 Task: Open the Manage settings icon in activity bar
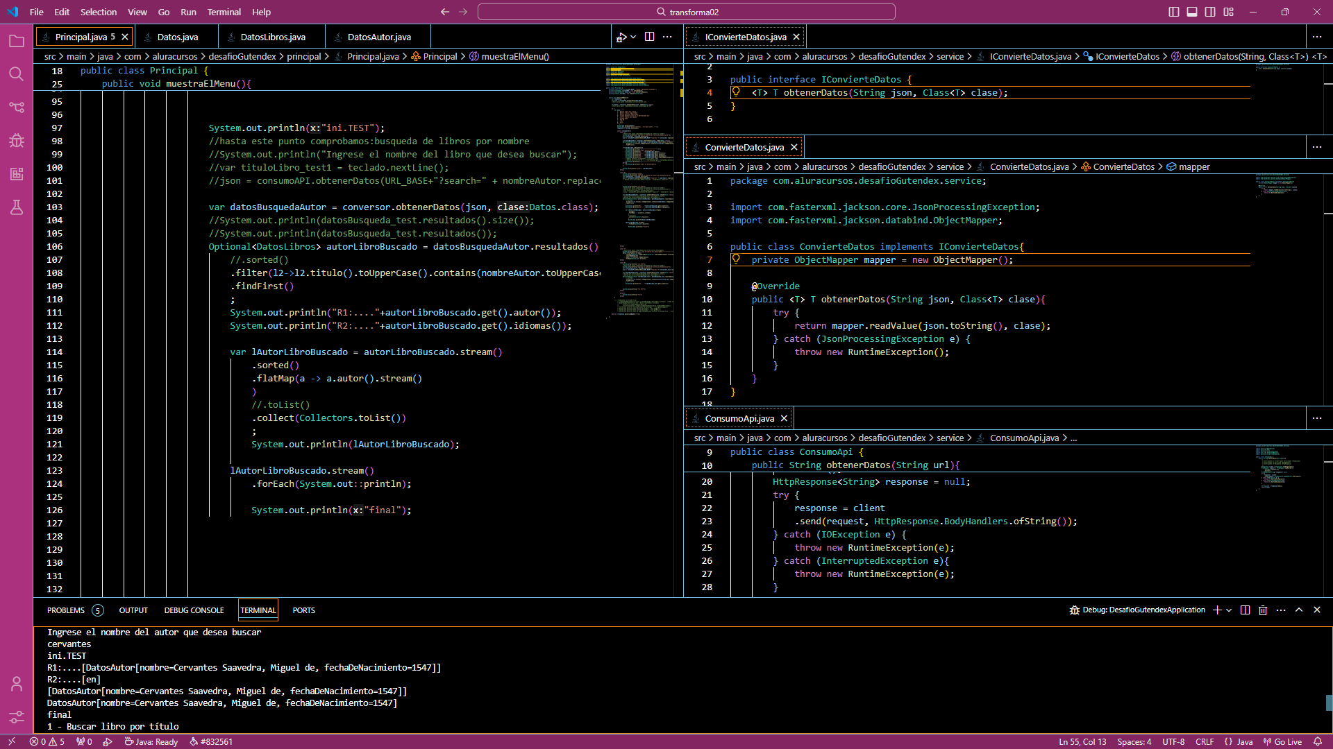[17, 717]
